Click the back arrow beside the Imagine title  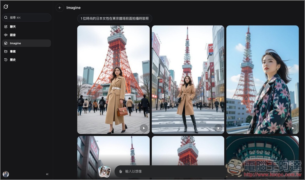tap(59, 8)
